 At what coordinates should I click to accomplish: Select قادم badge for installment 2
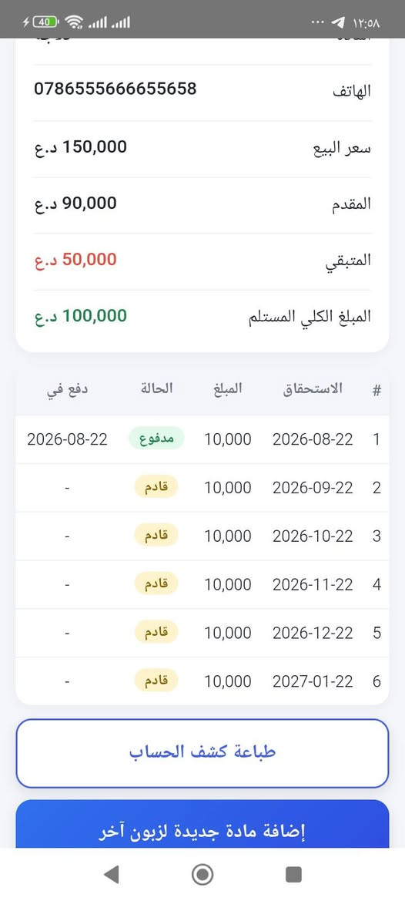(x=156, y=487)
